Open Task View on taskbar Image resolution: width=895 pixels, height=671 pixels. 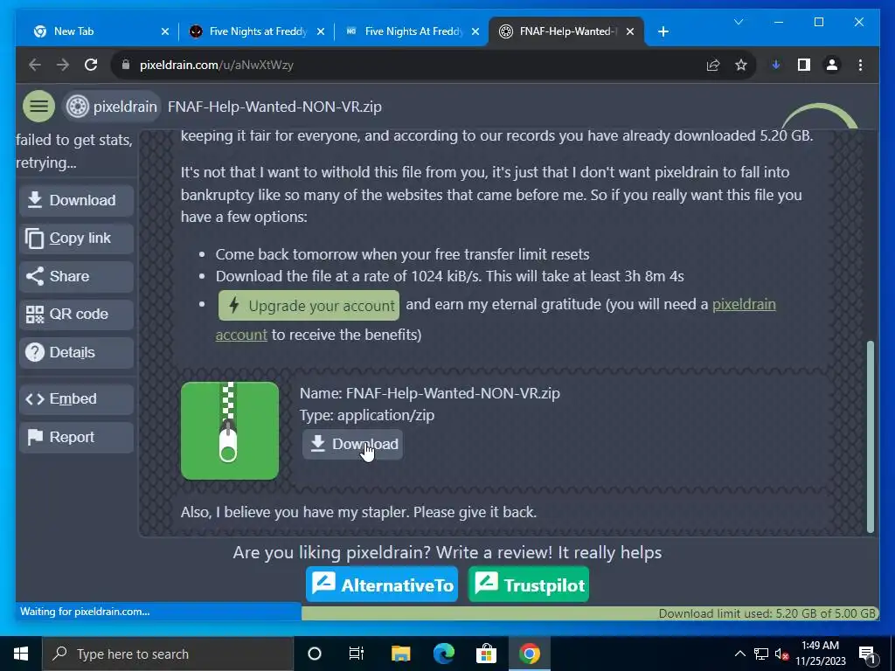click(357, 654)
